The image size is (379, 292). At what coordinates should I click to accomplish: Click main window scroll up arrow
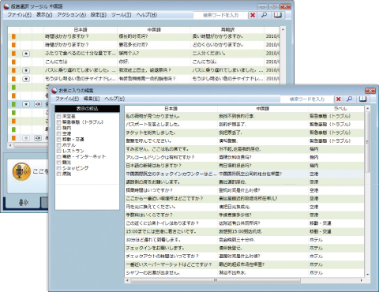283,29
